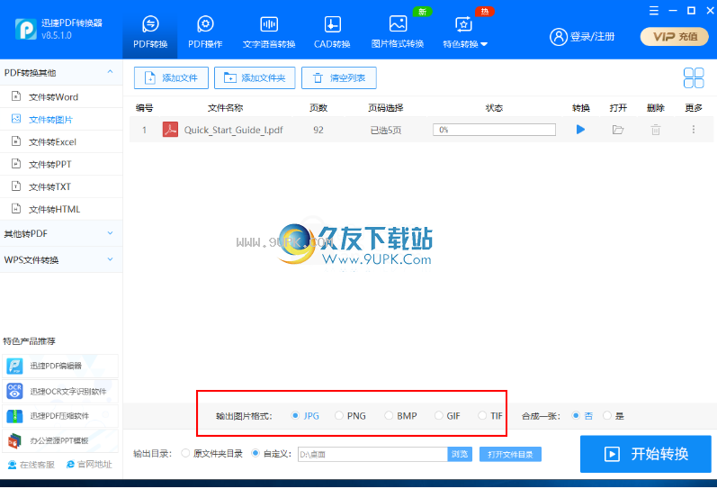Select 自定义 output directory option

click(271, 453)
